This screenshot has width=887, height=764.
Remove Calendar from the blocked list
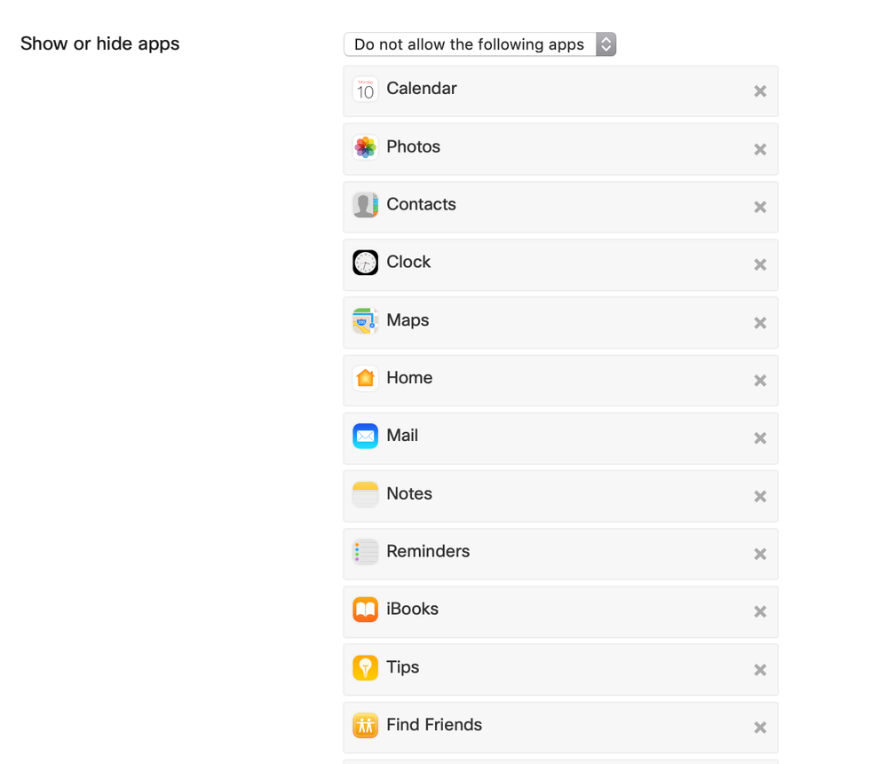pyautogui.click(x=760, y=91)
